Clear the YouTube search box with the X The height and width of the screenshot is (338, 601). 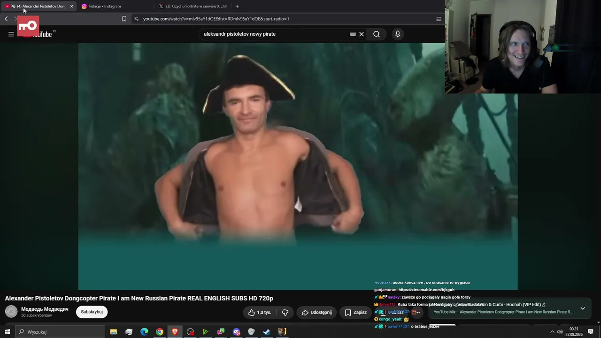pyautogui.click(x=362, y=34)
